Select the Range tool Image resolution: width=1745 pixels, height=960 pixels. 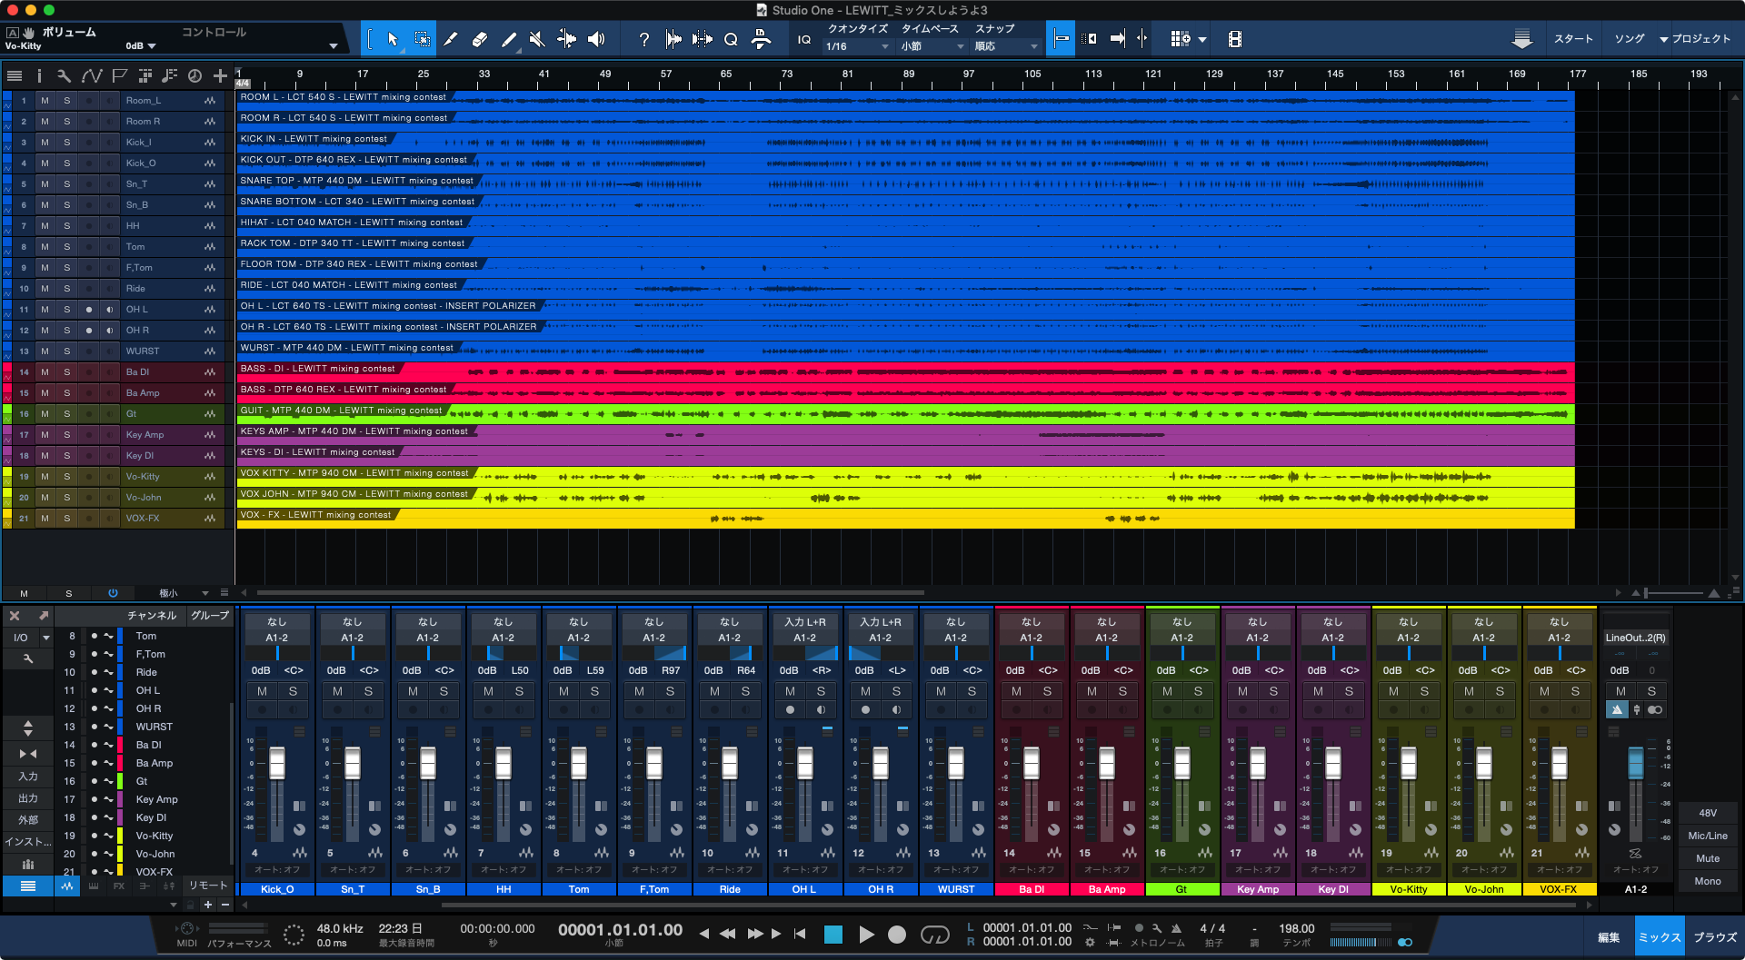pyautogui.click(x=423, y=39)
